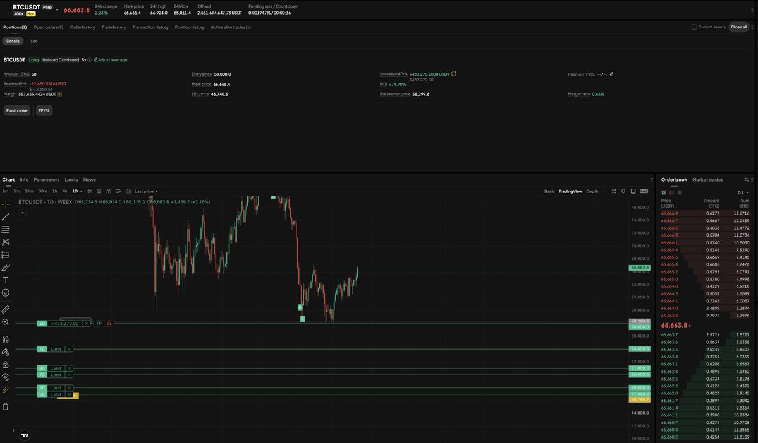The height and width of the screenshot is (443, 758).
Task: Click the TradingView logo badge
Action: tap(25, 435)
